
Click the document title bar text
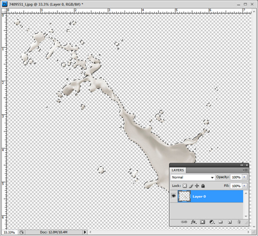[46, 4]
